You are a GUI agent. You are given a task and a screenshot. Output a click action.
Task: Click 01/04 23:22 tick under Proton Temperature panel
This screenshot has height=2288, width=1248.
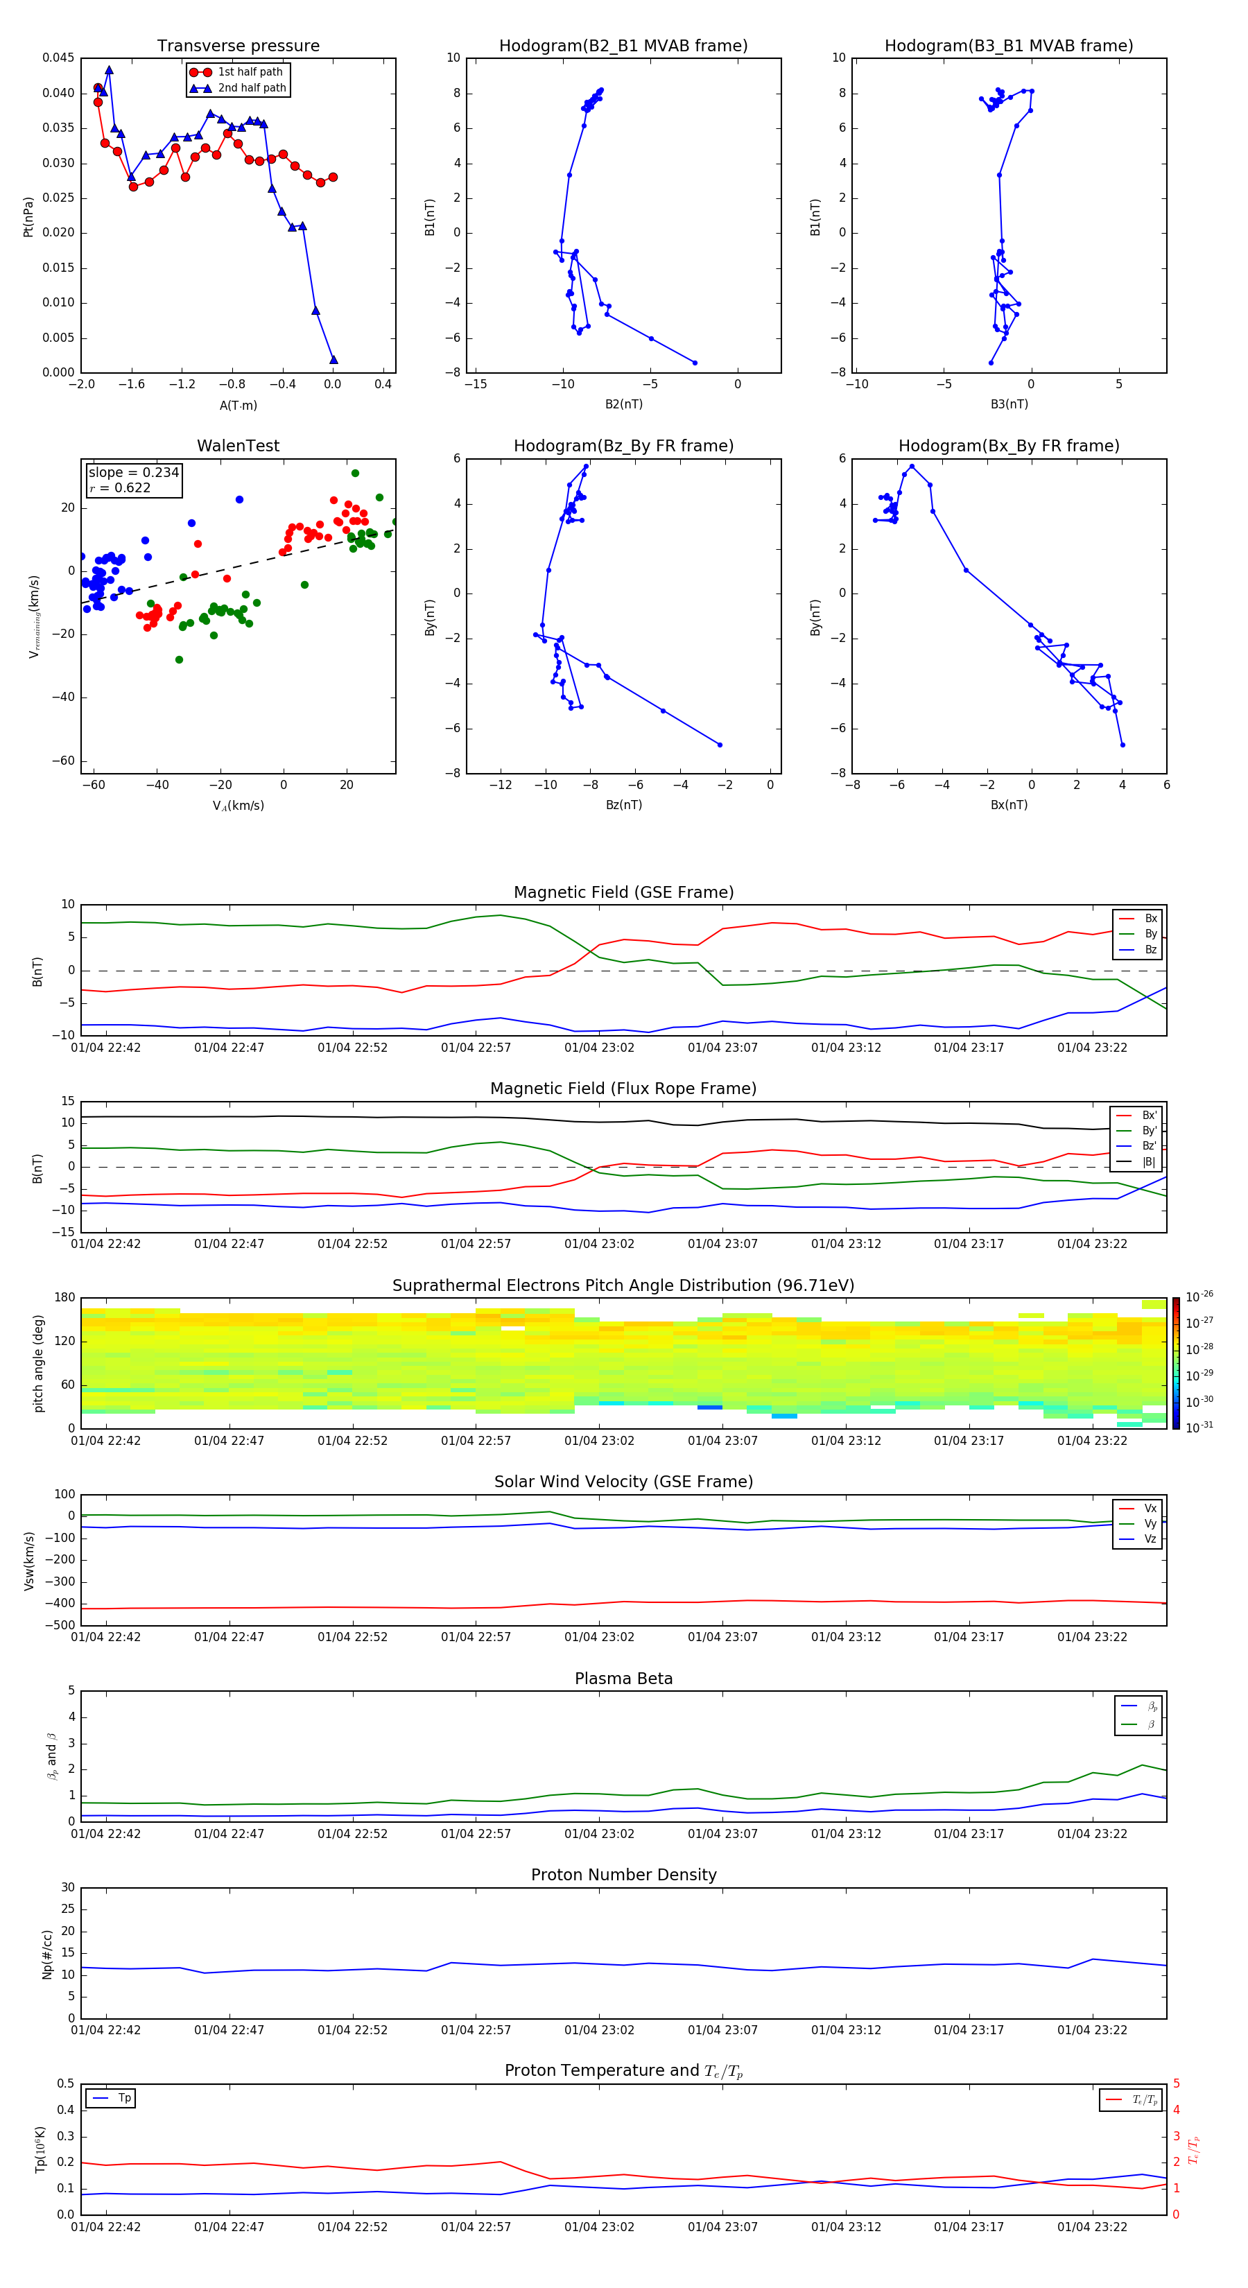(x=1092, y=2227)
